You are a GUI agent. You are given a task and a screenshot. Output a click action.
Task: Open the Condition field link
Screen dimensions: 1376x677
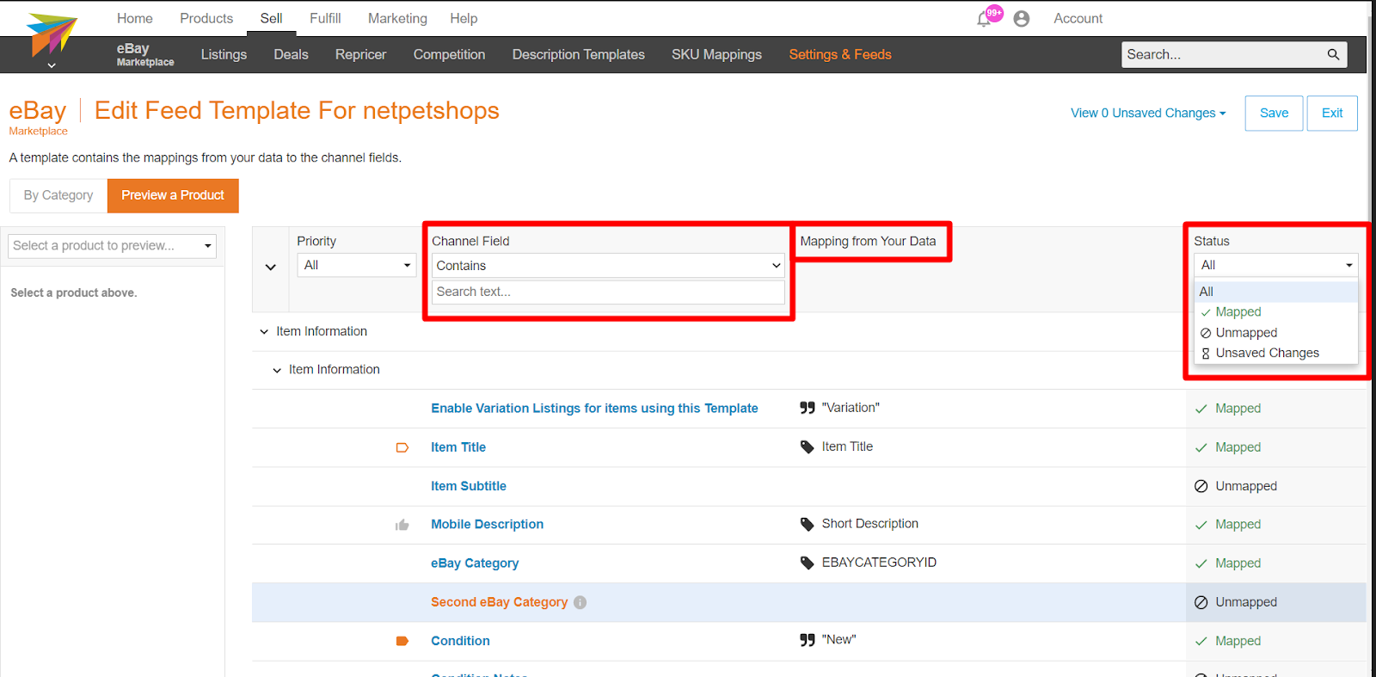pos(460,641)
